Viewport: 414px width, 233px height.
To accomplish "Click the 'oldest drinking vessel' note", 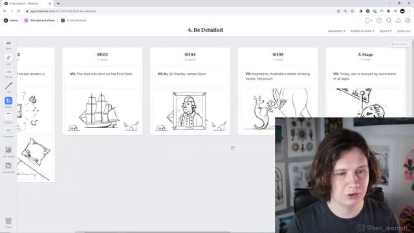I will click(278, 76).
